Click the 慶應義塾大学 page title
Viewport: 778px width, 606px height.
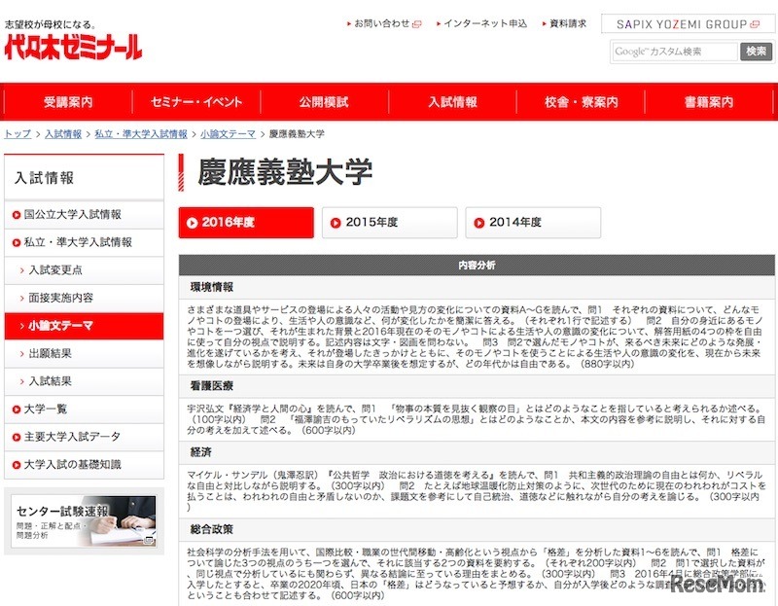click(285, 172)
